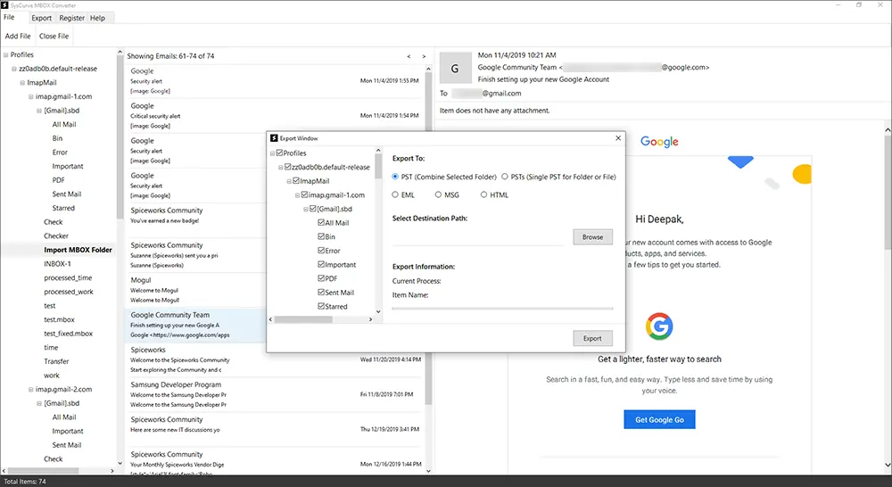
Task: Uncheck zz0adb0b.default-release in Export Window
Action: (288, 167)
